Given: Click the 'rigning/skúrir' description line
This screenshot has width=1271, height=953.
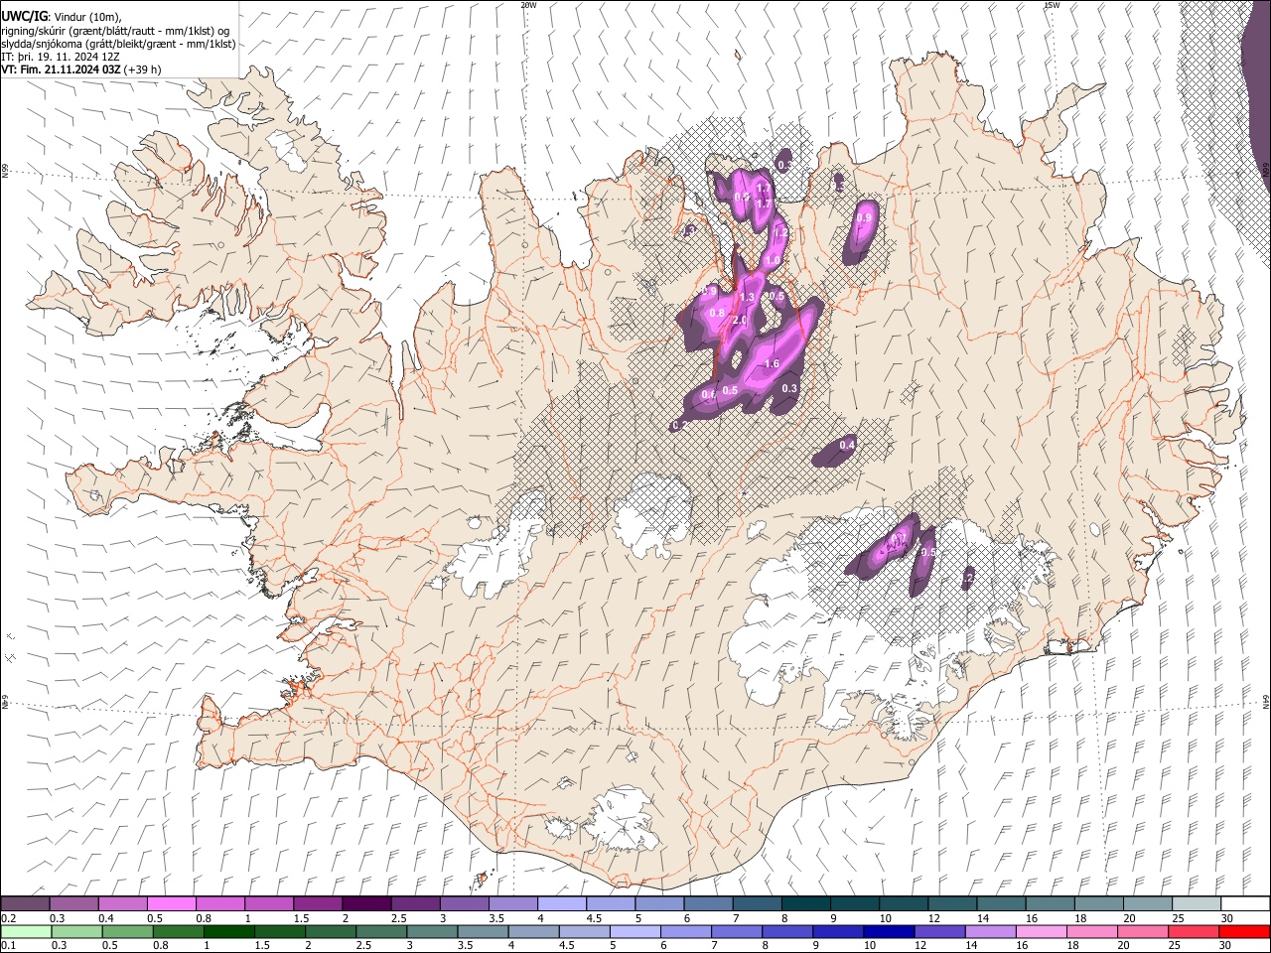Looking at the screenshot, I should [x=116, y=31].
